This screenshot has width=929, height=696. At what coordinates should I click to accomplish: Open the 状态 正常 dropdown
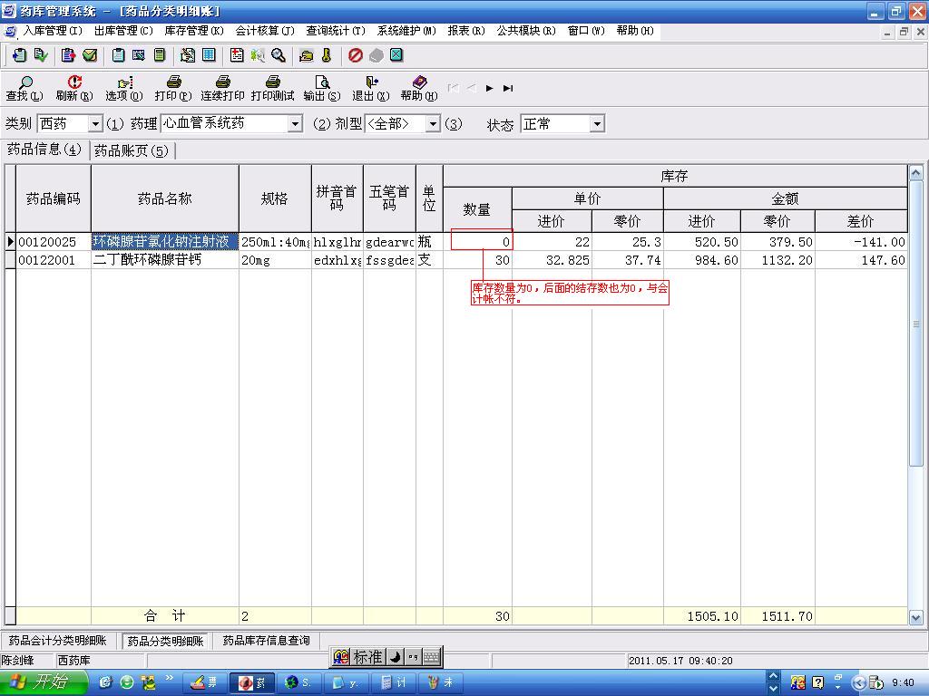click(x=597, y=123)
